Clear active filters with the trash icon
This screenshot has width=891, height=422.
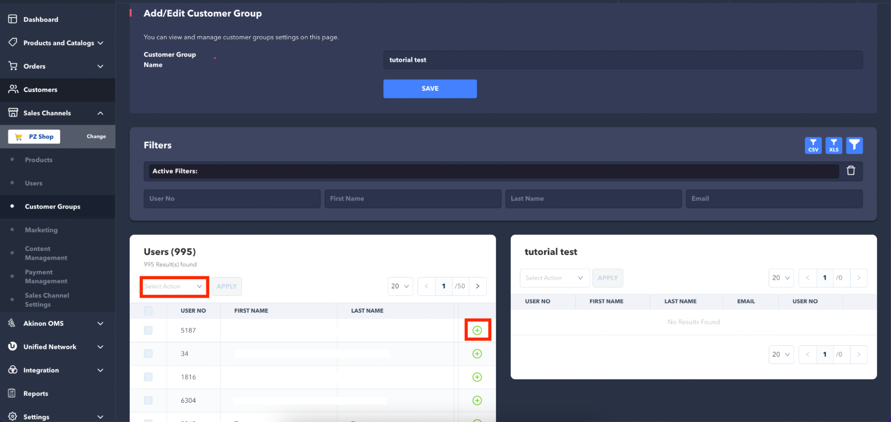(x=850, y=171)
